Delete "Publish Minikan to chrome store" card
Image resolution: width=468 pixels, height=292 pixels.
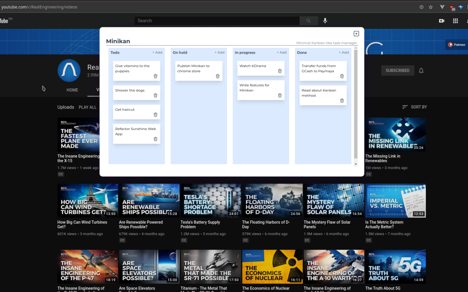coord(218,76)
